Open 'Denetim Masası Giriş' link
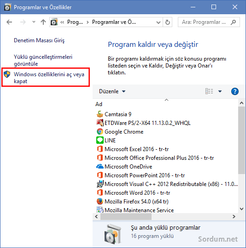Screen dimensions: 246x248 [39, 40]
